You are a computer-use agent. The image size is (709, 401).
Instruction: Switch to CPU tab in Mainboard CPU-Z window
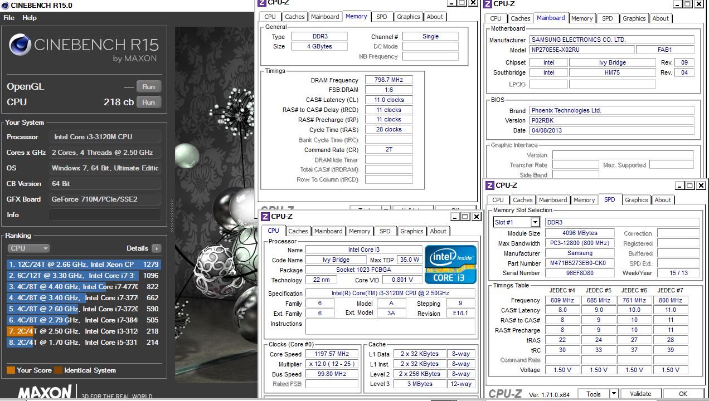[x=496, y=18]
